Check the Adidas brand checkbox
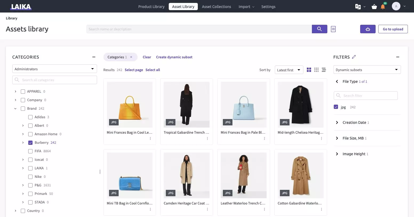 (x=30, y=117)
